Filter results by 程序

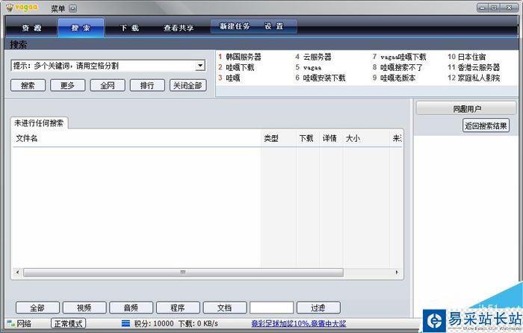[x=178, y=308]
